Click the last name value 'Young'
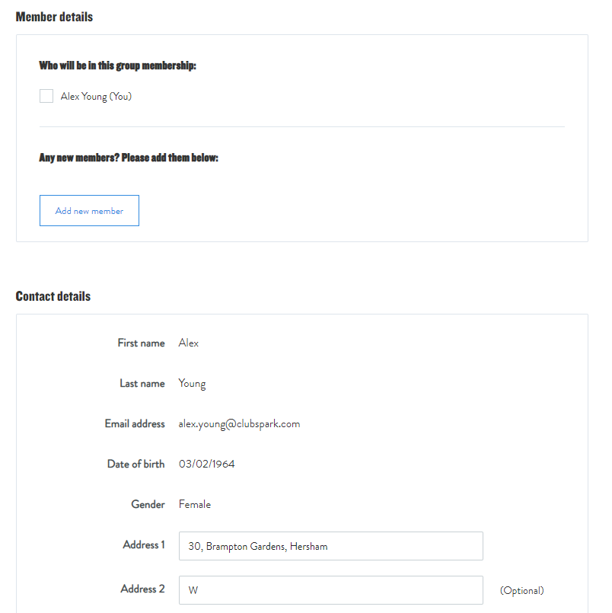The image size is (612, 613). pyautogui.click(x=192, y=384)
